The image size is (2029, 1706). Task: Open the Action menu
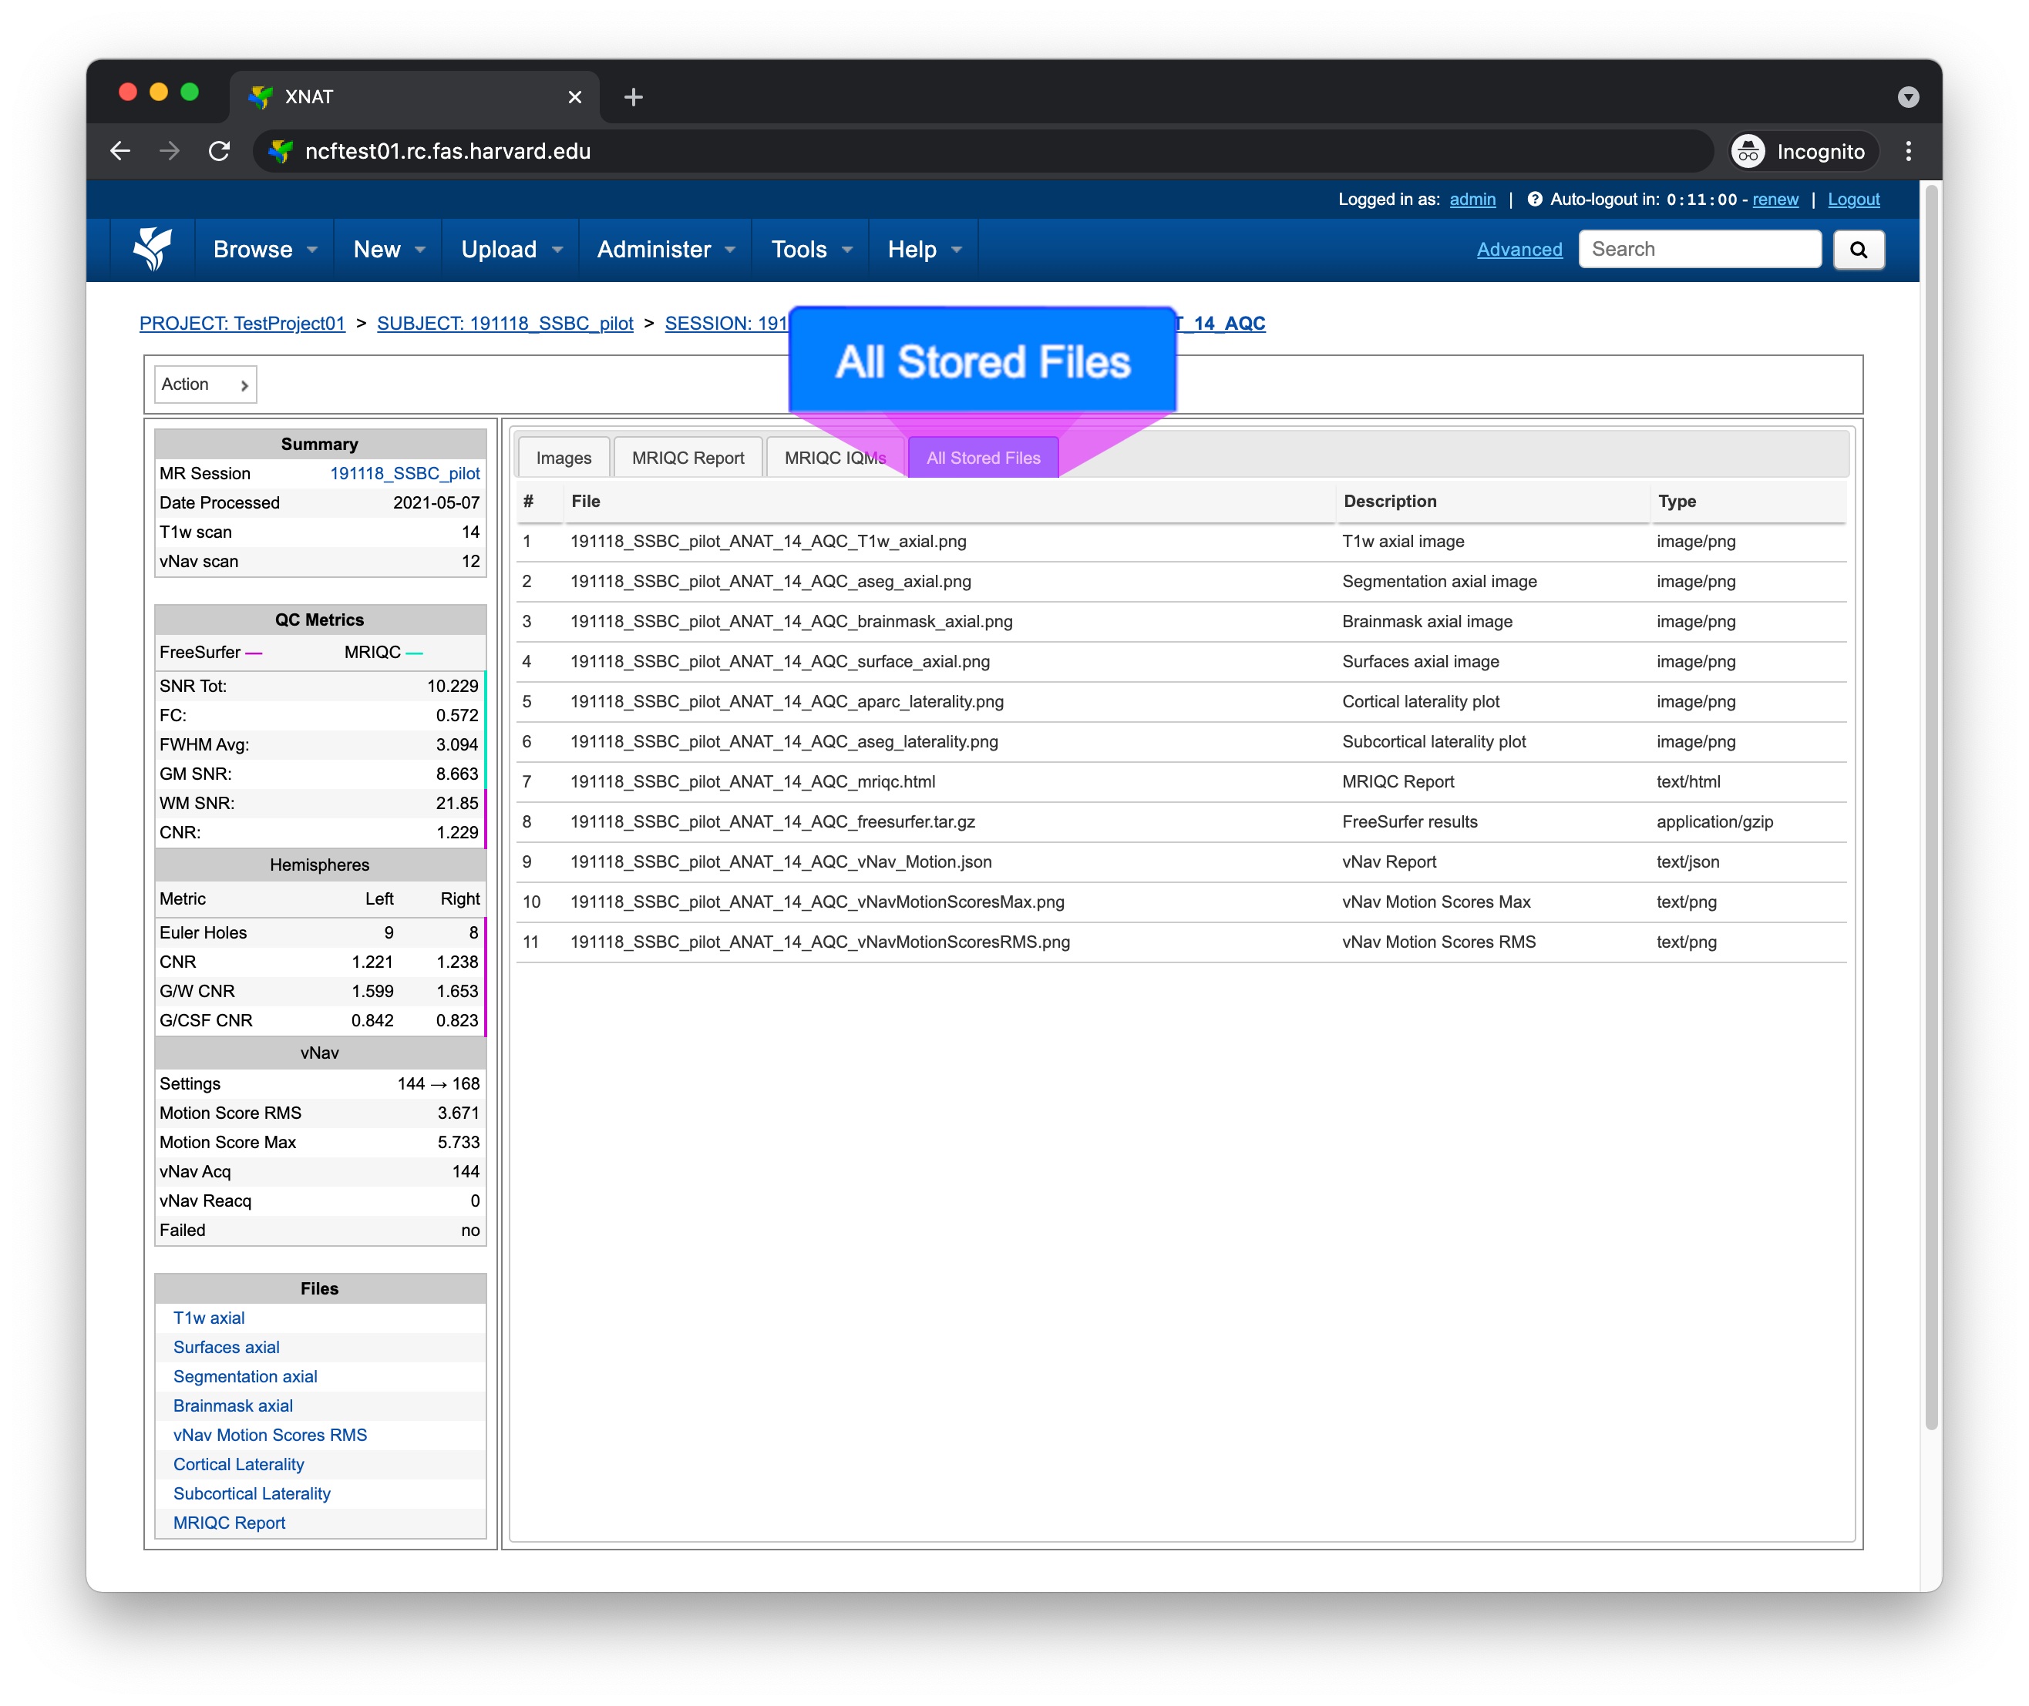205,385
